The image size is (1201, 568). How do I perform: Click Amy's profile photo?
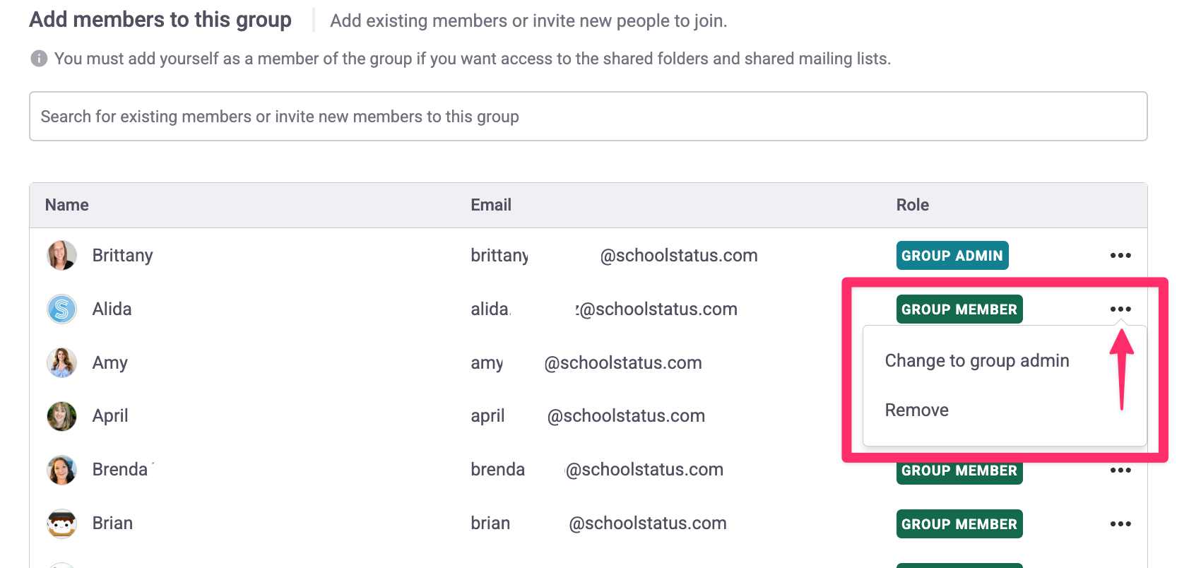[62, 363]
